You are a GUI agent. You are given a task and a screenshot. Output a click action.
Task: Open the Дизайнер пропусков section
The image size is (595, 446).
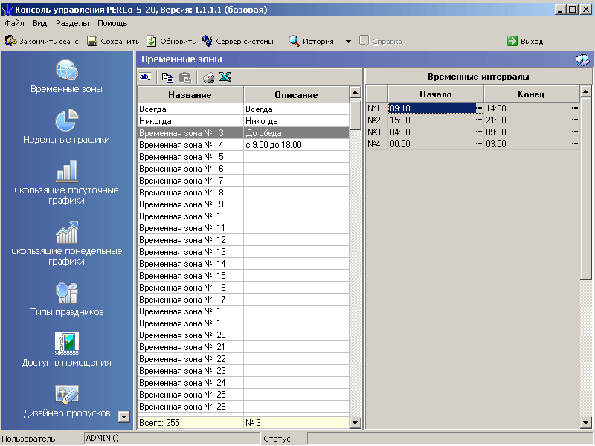[x=66, y=401]
